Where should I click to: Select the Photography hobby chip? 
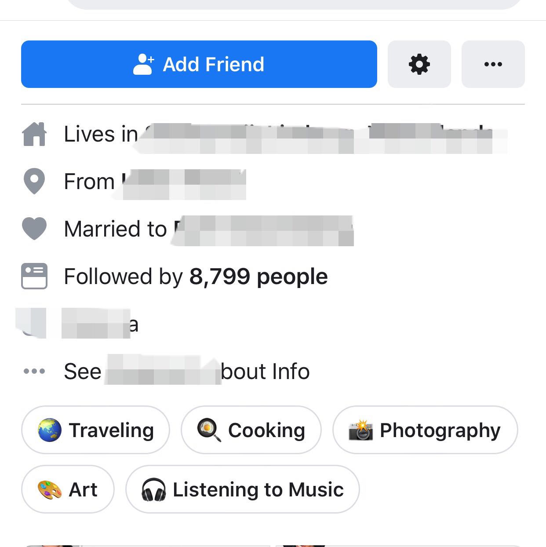[425, 430]
